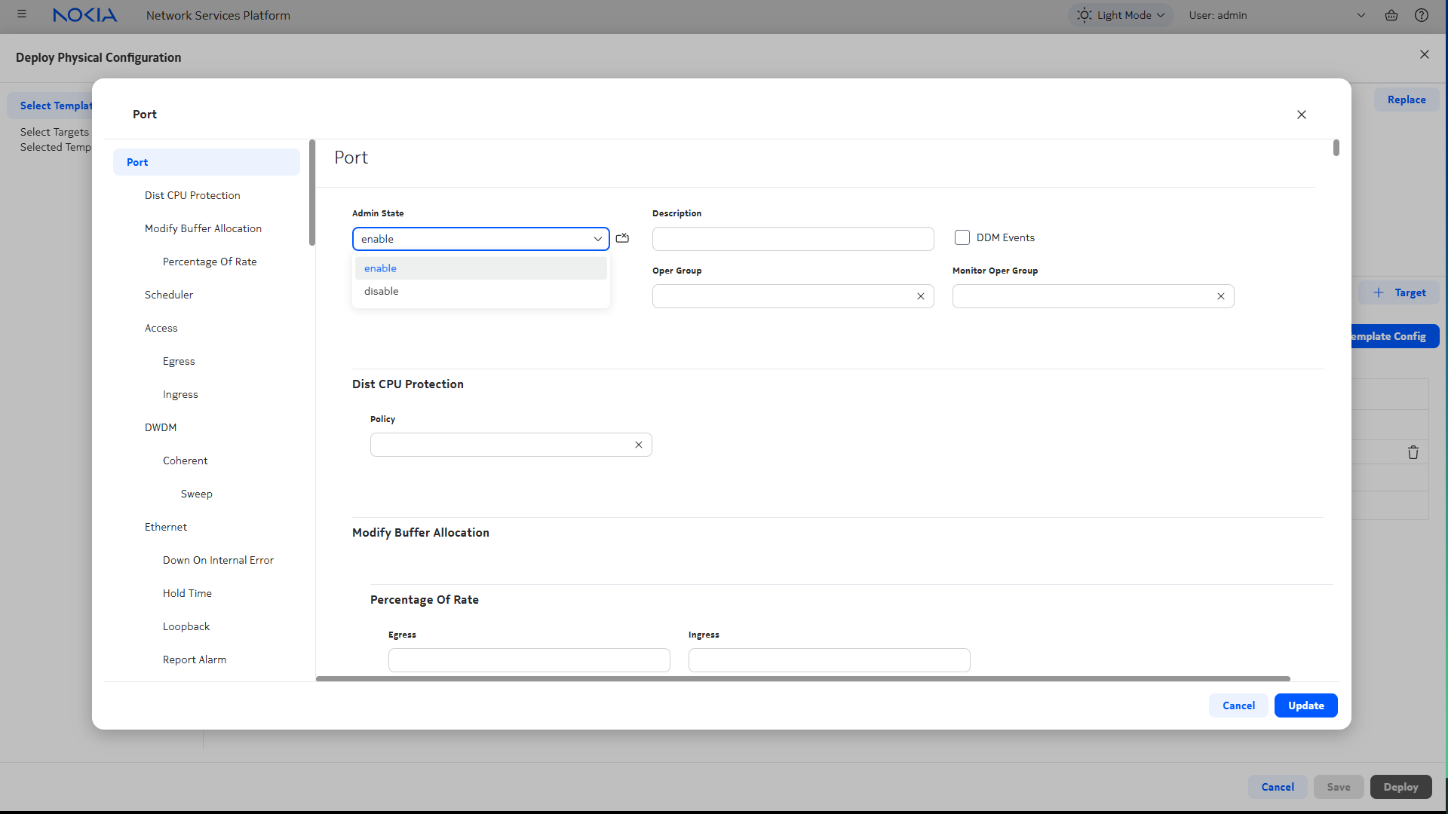Open the help question mark icon
The image size is (1448, 814).
pos(1421,15)
